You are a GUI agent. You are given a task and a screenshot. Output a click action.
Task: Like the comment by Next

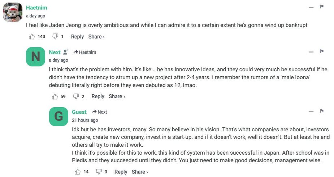[55, 96]
